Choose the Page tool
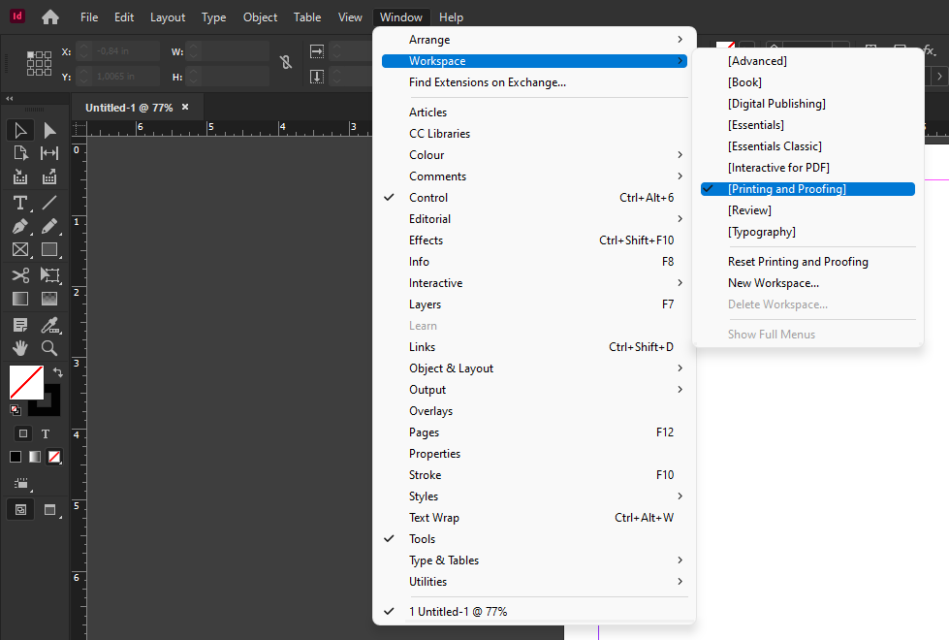The image size is (949, 640). (20, 153)
